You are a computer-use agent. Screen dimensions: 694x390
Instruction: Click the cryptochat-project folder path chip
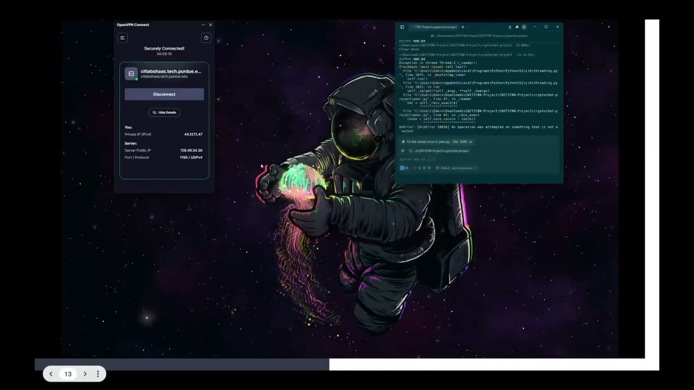[439, 151]
